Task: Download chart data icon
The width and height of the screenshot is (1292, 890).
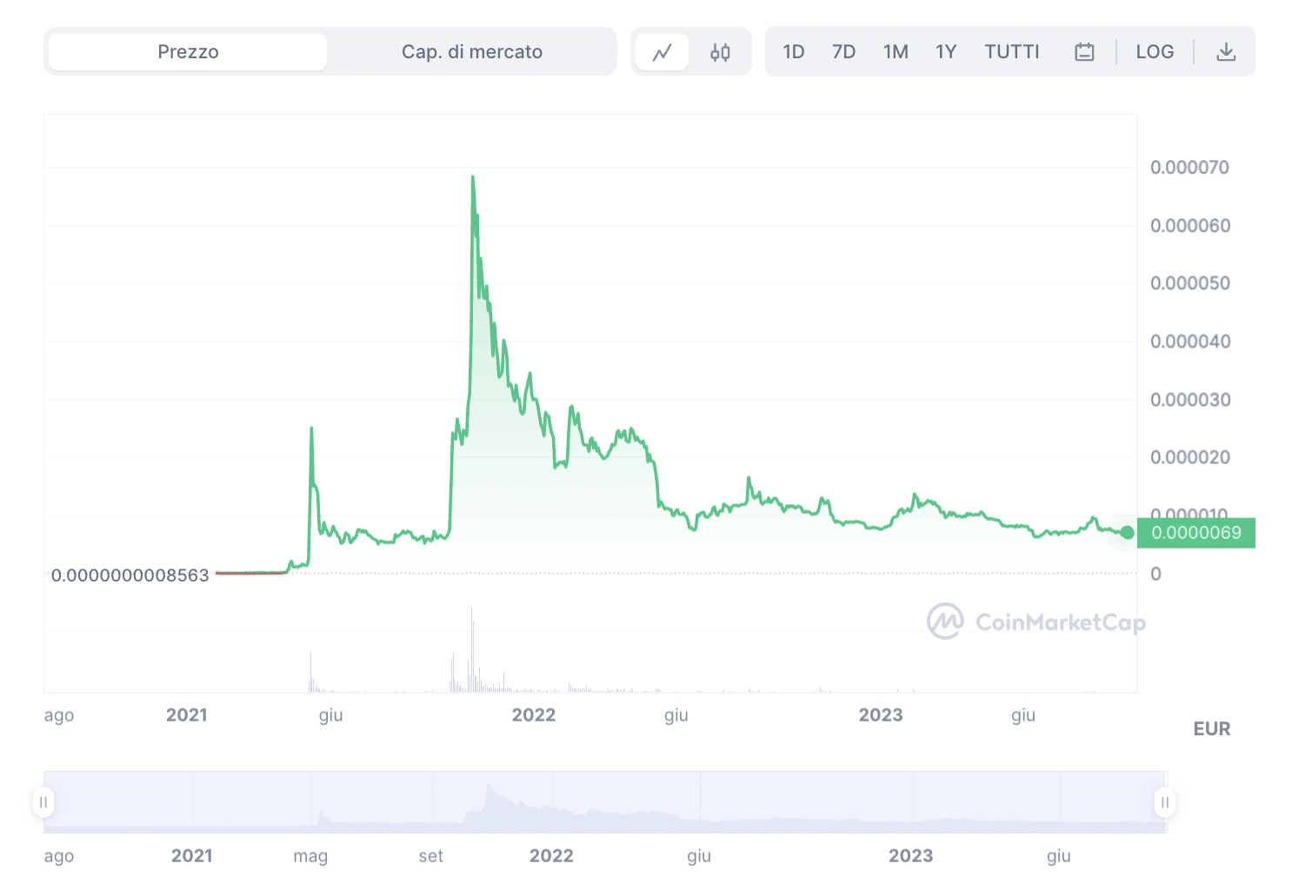Action: point(1226,52)
